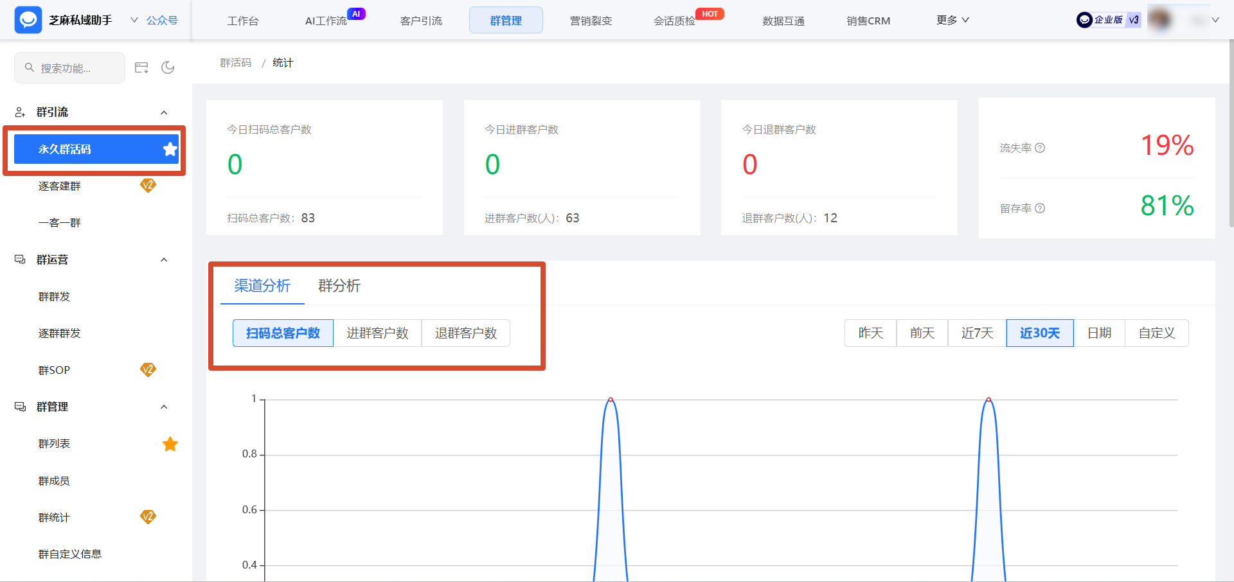Collapse the 群管理 sidebar section chevron
The width and height of the screenshot is (1234, 582).
coord(164,407)
